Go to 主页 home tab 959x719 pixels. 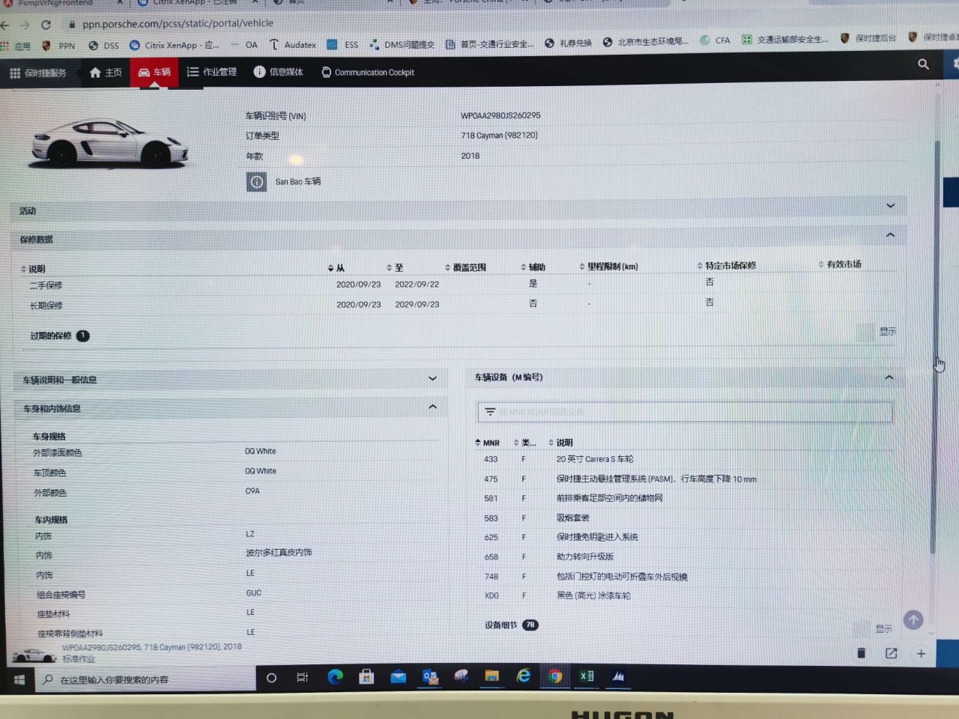106,73
